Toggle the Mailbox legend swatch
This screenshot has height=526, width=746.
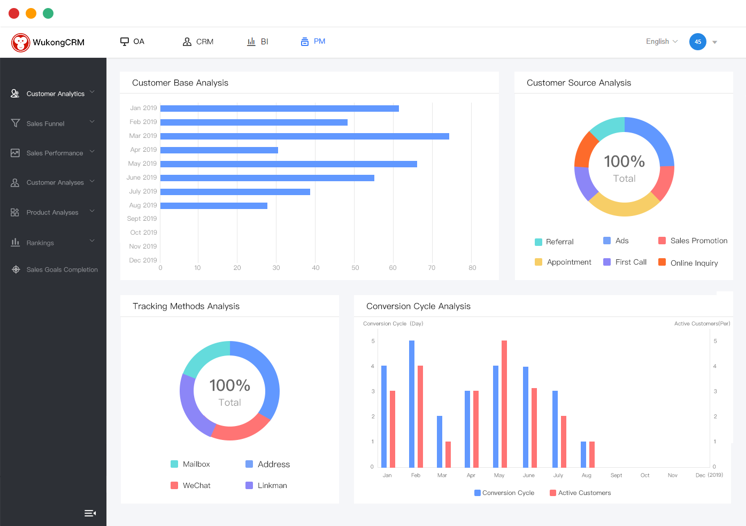click(174, 464)
